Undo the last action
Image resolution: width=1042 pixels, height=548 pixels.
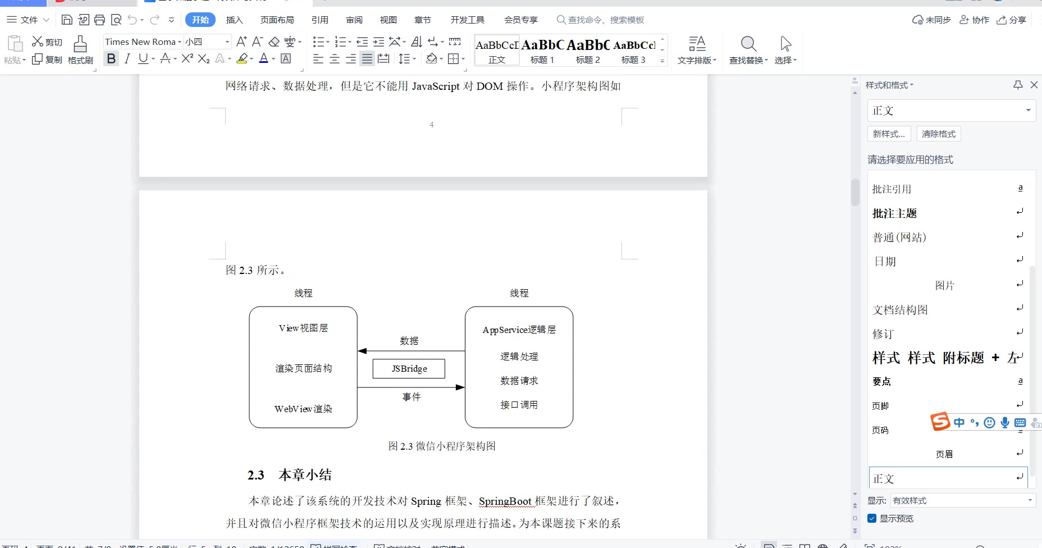point(132,20)
